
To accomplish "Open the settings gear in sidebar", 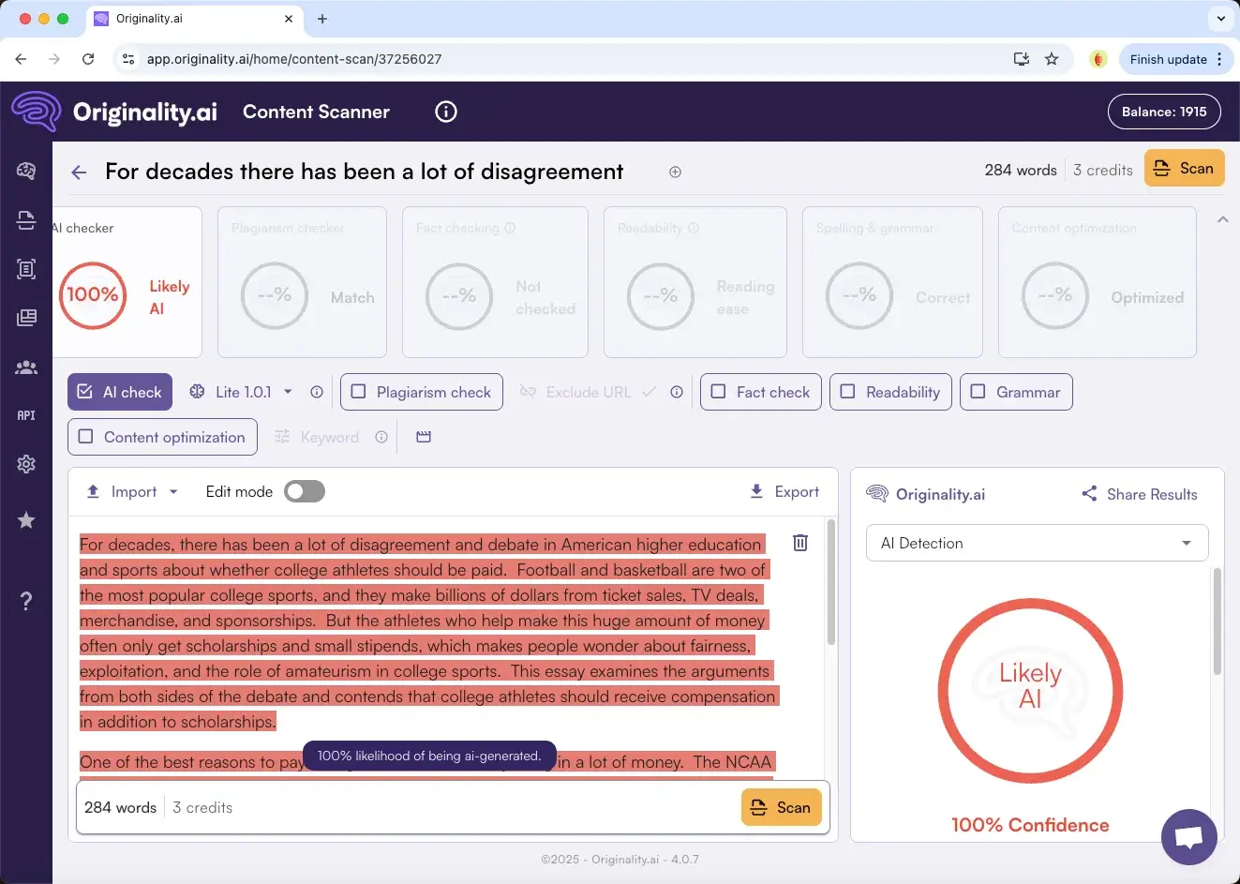I will pyautogui.click(x=26, y=464).
